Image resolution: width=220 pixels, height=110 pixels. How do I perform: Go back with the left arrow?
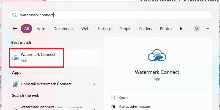point(15,29)
